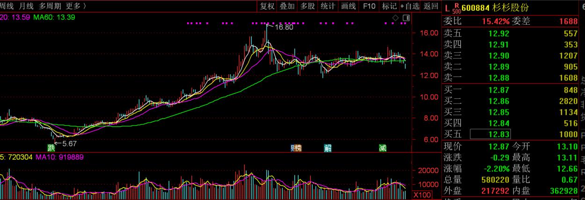Image resolution: width=585 pixels, height=200 pixels.
Task: Select stock code 600884
Action: (476, 7)
